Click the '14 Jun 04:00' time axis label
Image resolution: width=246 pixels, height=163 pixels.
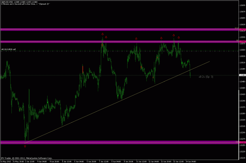tap(191, 161)
